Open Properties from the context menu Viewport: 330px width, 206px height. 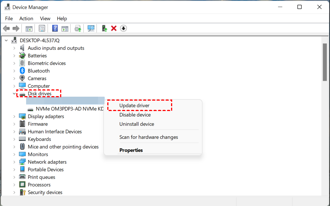click(x=153, y=150)
